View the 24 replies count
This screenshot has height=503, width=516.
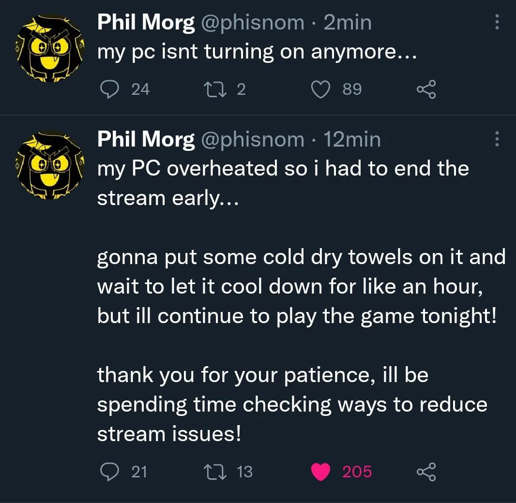click(x=140, y=89)
